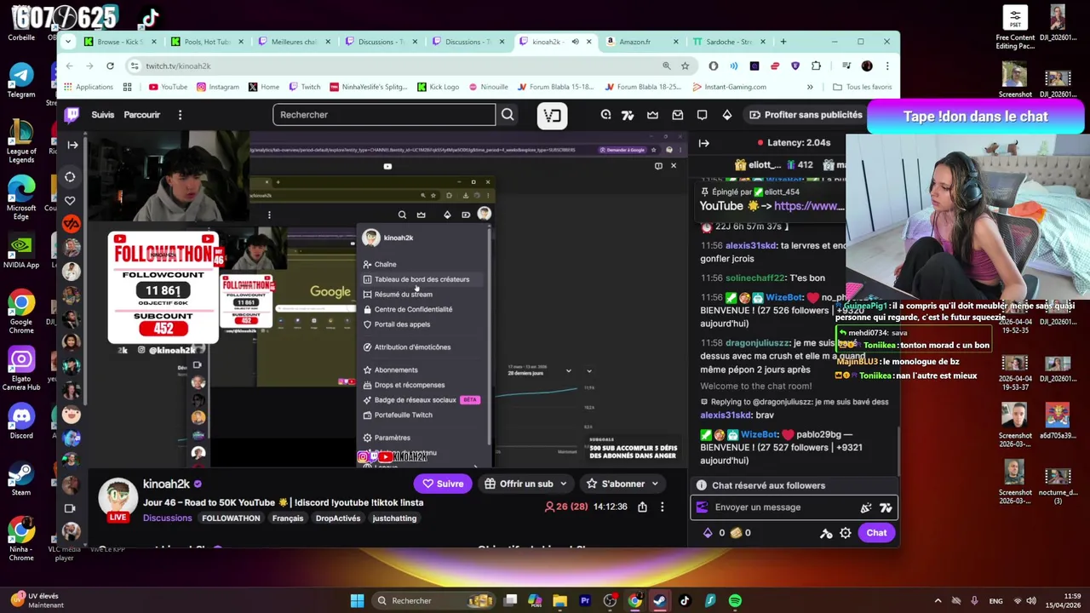1090x613 pixels.
Task: Open chat settings gear icon
Action: click(x=845, y=533)
